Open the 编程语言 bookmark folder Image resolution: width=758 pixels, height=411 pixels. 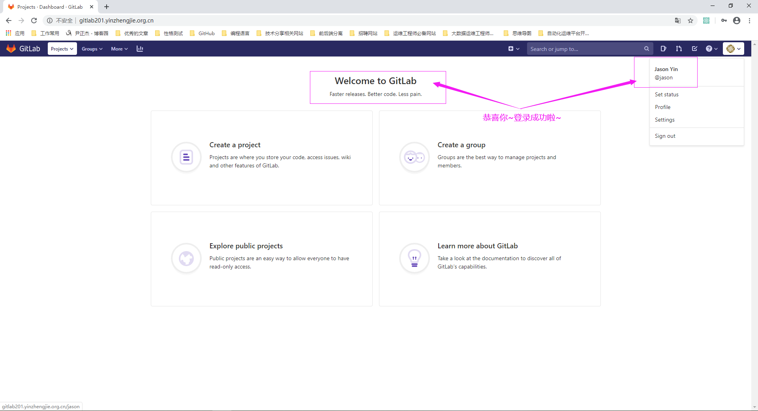coord(236,33)
